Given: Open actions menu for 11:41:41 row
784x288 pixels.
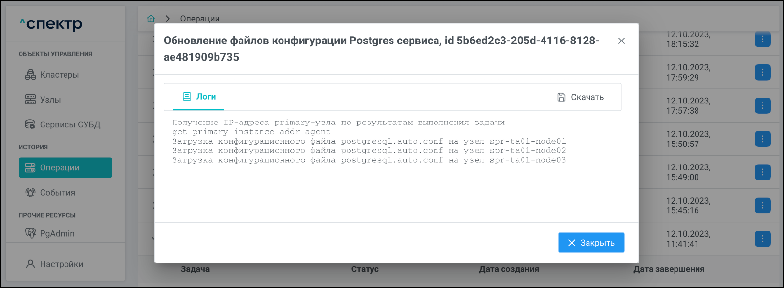Looking at the screenshot, I should [x=762, y=239].
